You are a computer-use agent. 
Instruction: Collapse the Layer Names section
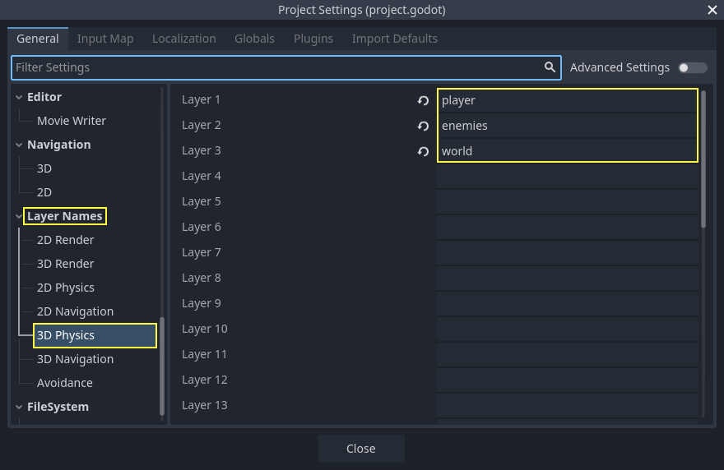(20, 217)
